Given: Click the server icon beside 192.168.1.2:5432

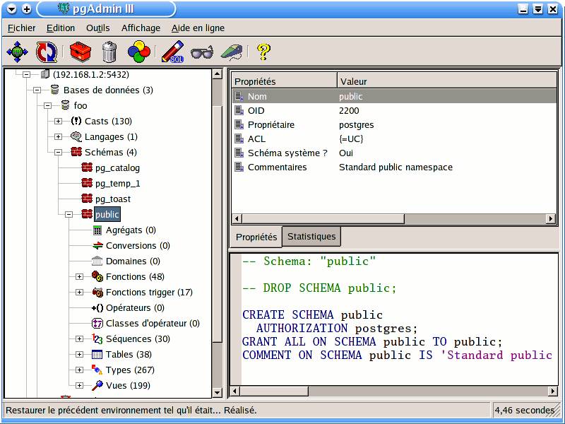Looking at the screenshot, I should tap(45, 74).
